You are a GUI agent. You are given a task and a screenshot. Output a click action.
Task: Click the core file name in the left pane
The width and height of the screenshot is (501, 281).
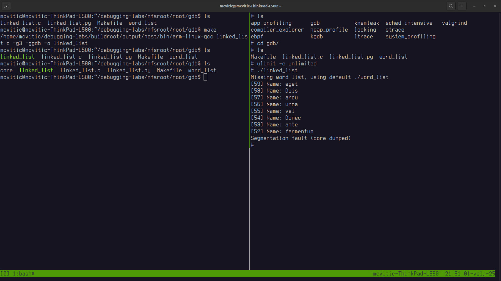tap(7, 70)
